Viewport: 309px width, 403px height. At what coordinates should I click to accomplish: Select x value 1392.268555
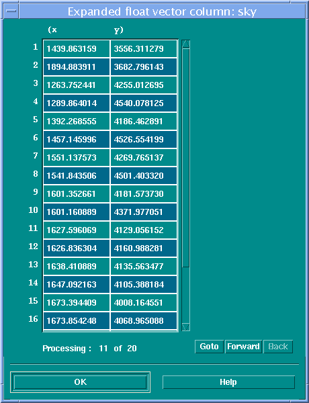(x=77, y=122)
